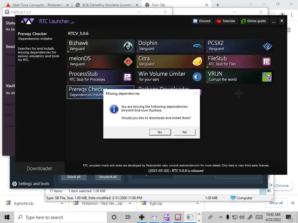
Task: Open bgb.zip from downloads bar
Action: (156, 203)
